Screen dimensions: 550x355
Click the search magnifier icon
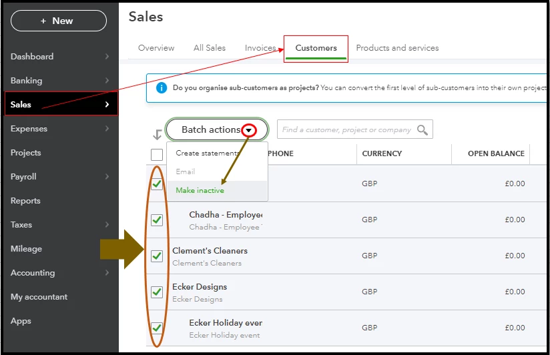[x=423, y=130]
